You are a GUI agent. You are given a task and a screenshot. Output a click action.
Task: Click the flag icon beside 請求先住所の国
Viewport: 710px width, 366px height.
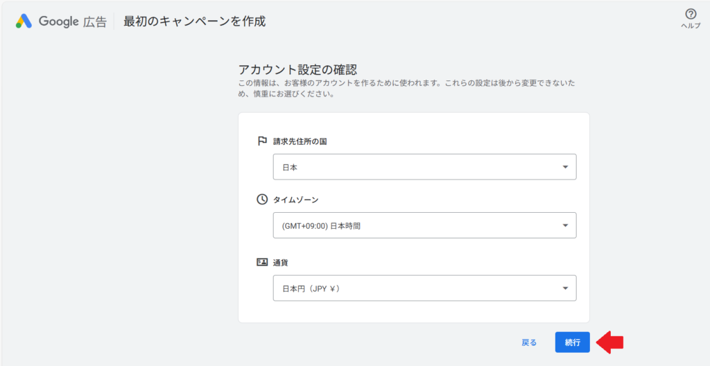click(x=262, y=141)
